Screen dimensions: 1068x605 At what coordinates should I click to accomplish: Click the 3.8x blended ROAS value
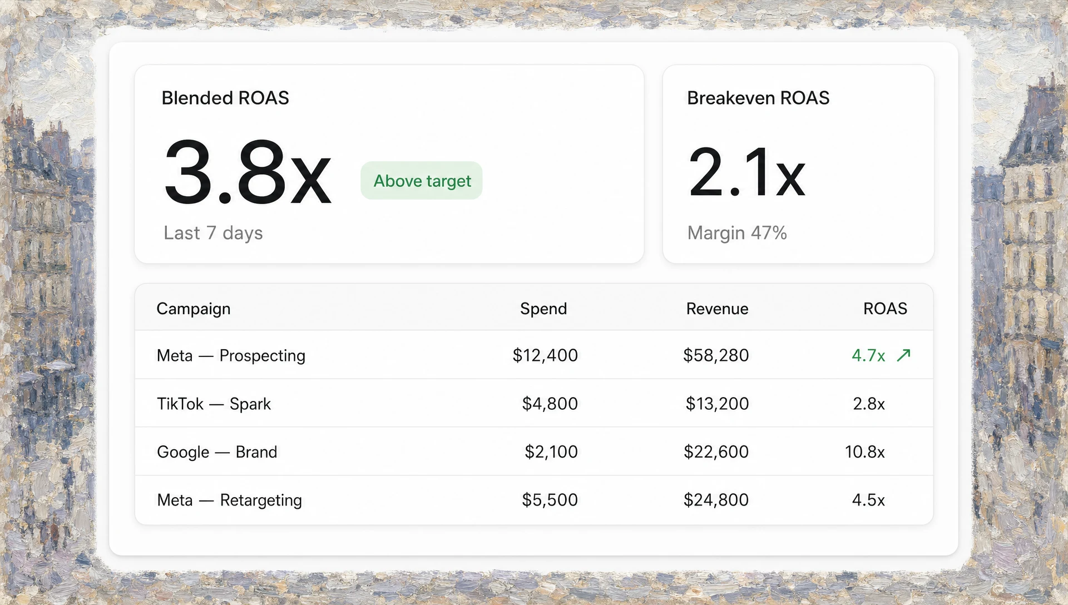pyautogui.click(x=248, y=172)
